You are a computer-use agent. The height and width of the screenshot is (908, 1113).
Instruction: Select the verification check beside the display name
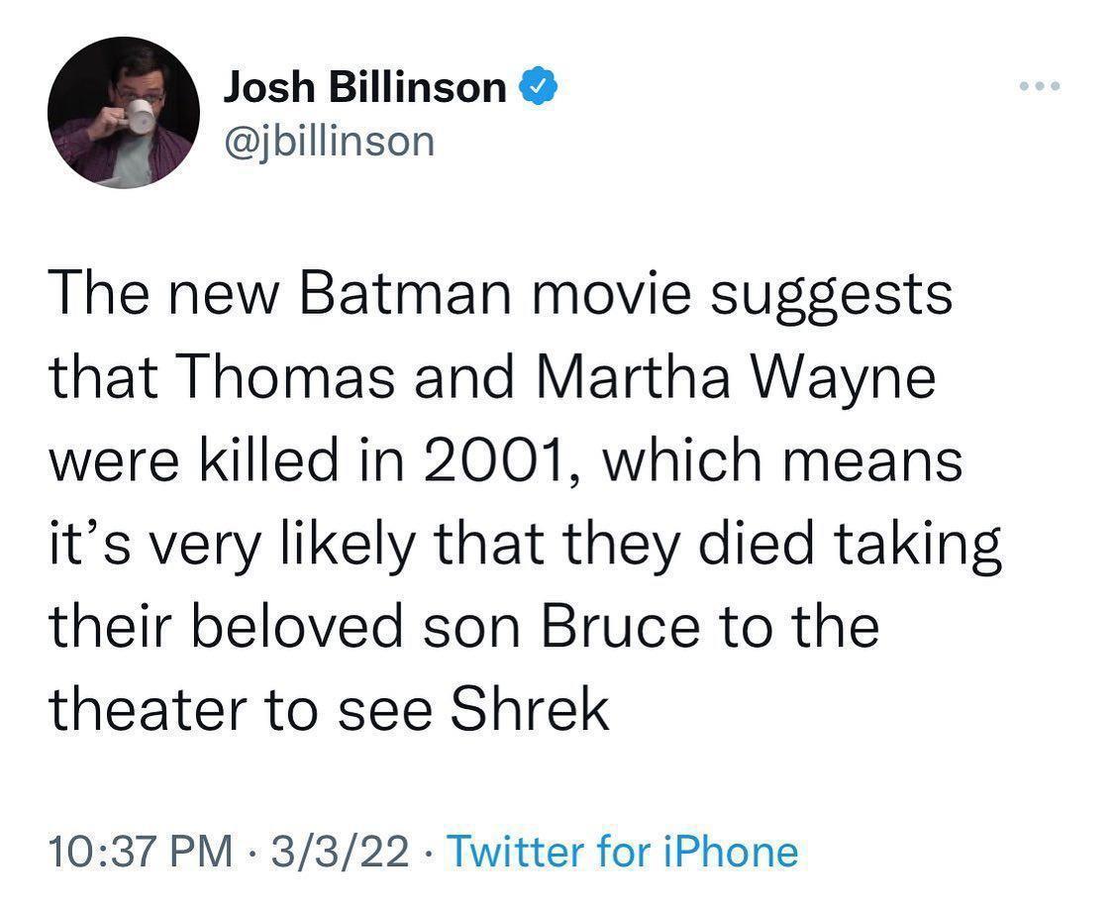point(538,86)
